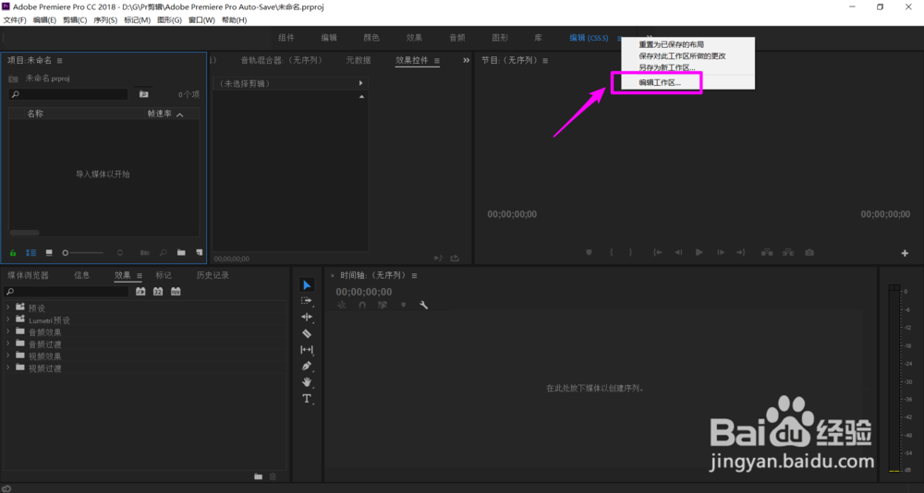The image size is (924, 493).
Task: Toggle timeline Snap magnet icon
Action: [362, 305]
